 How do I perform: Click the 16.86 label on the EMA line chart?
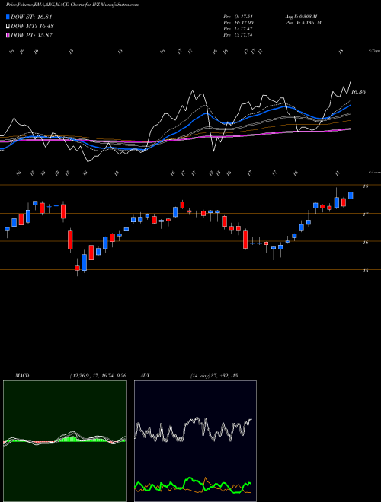pyautogui.click(x=358, y=92)
